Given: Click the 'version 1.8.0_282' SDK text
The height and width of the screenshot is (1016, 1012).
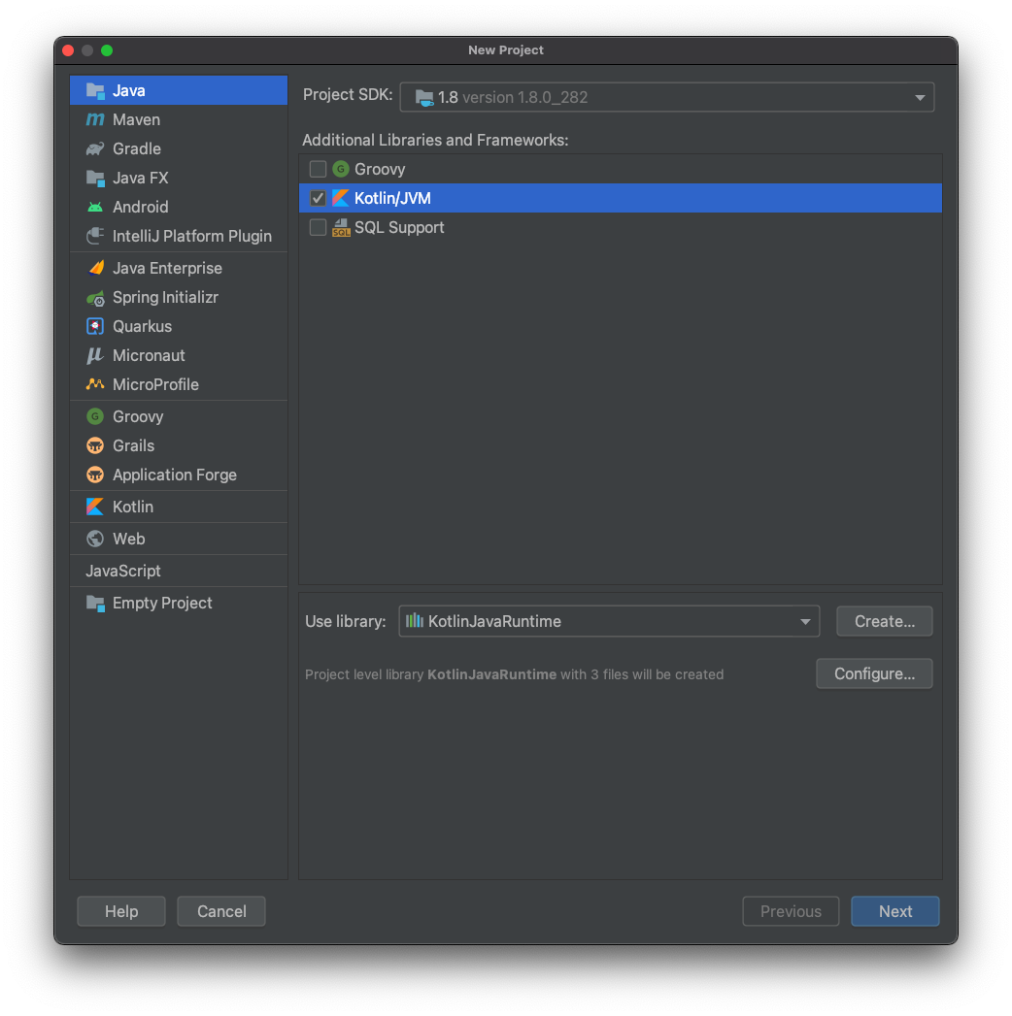Looking at the screenshot, I should click(x=524, y=98).
